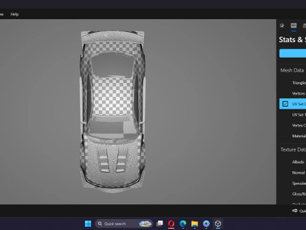Screen dimensions: 306x230
Task: Show the Specular texture channel
Action: 293,183
